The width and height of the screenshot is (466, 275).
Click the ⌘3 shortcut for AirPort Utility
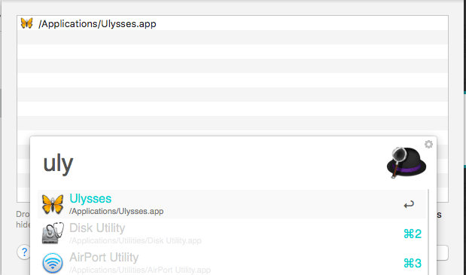click(413, 263)
